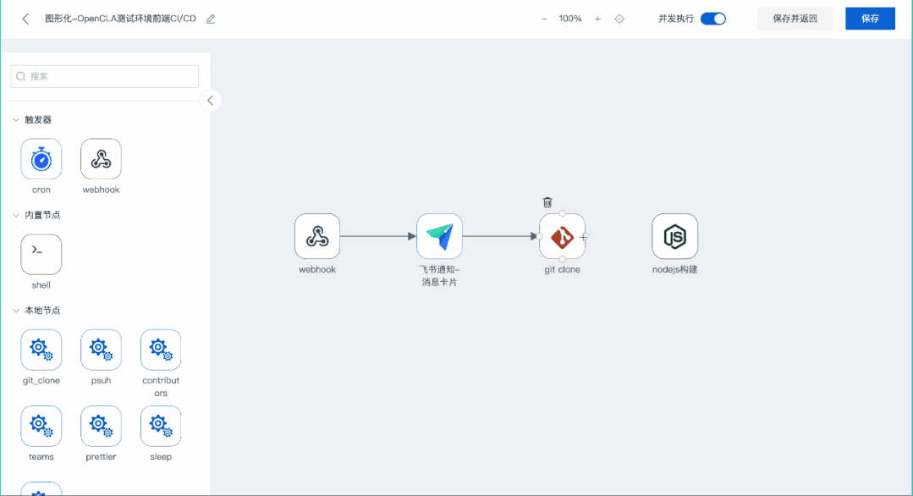Go back using the top-left arrow
913x496 pixels.
pos(25,19)
